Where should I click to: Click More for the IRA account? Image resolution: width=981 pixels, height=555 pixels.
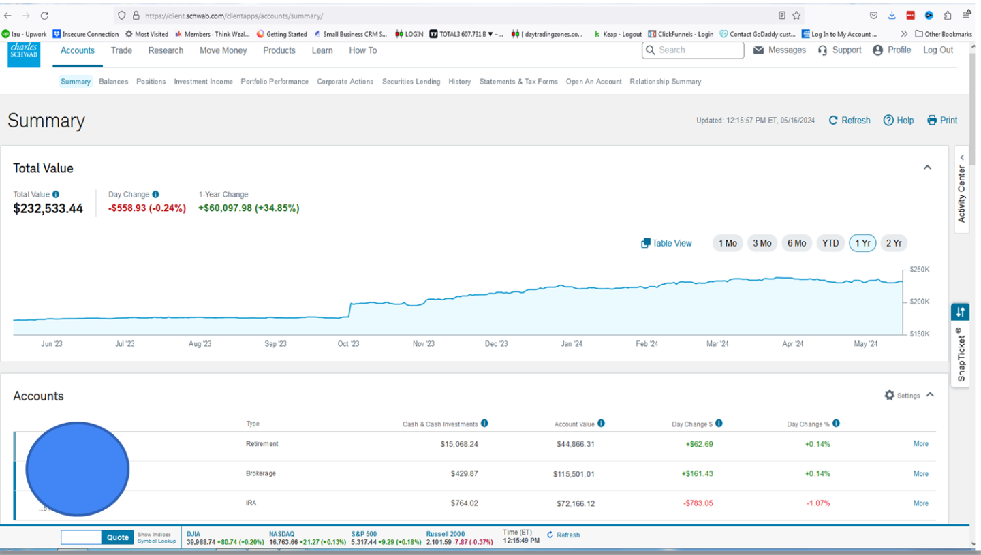(920, 503)
